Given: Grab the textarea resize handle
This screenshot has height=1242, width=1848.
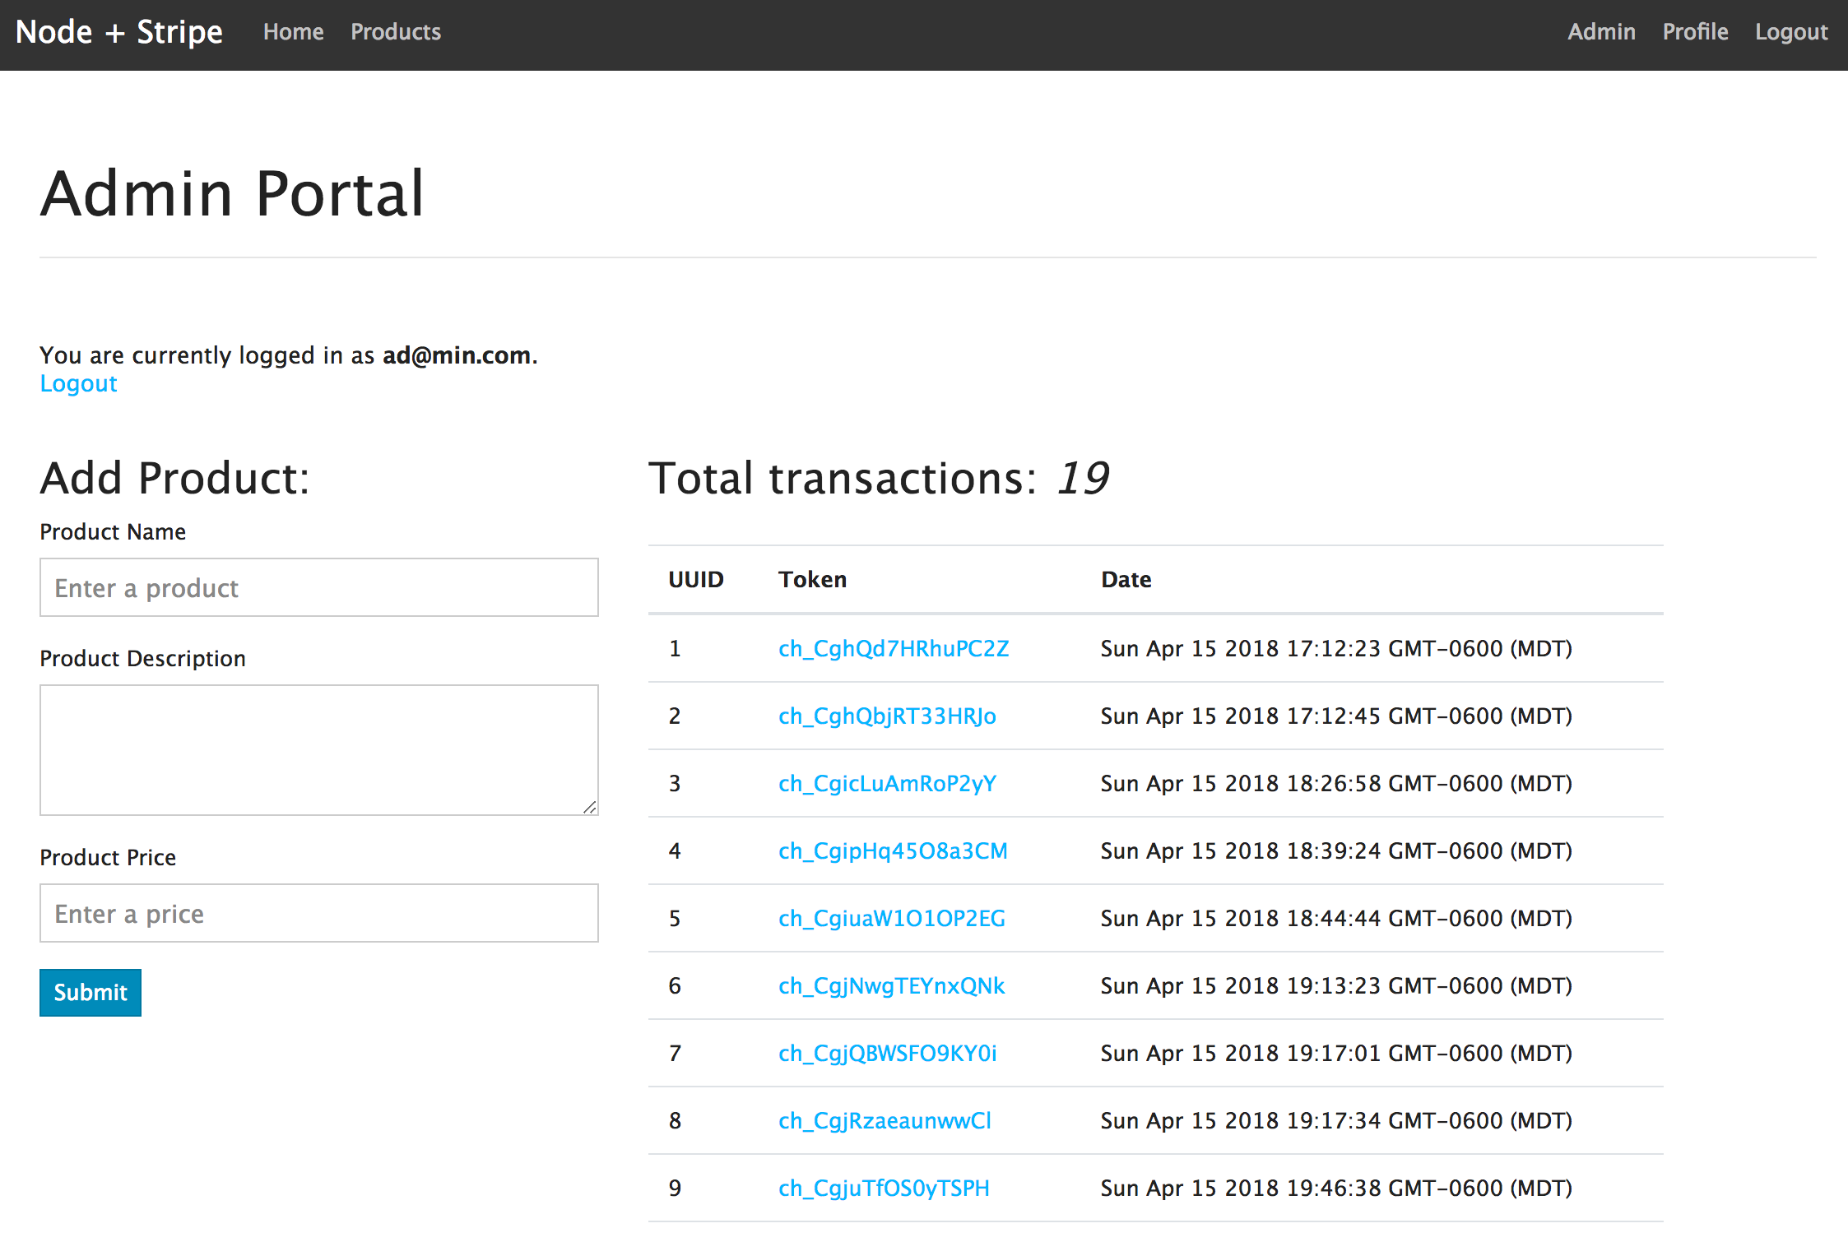Looking at the screenshot, I should click(589, 807).
